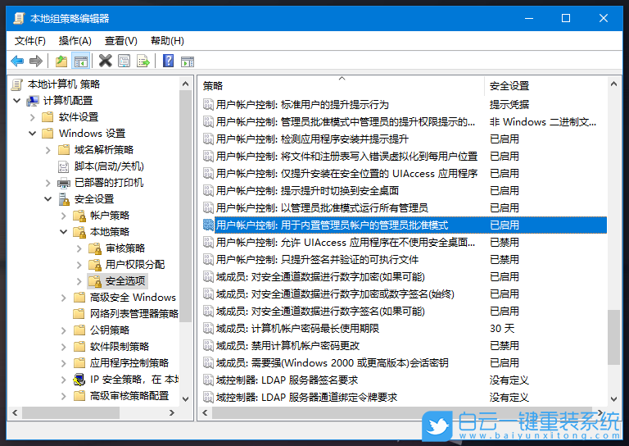Collapse the 计算机配置 tree node
The image size is (629, 446).
pyautogui.click(x=17, y=101)
